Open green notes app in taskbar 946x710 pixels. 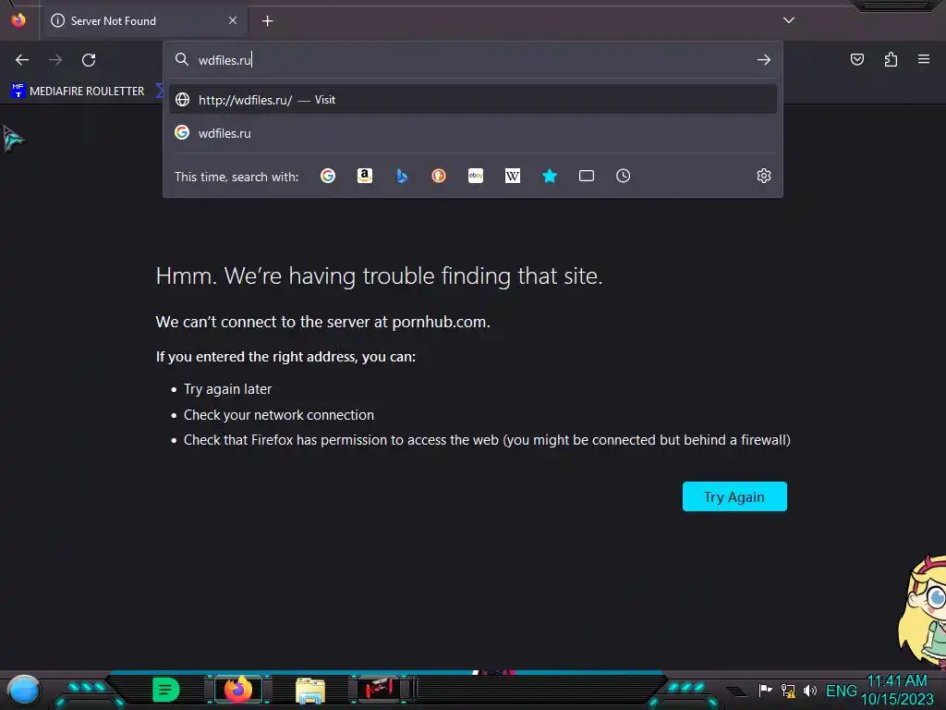[166, 690]
